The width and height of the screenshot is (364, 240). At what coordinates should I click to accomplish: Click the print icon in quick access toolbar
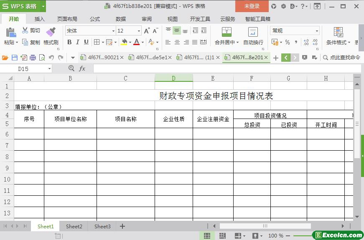[x=33, y=58]
